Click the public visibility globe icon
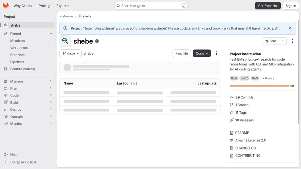This screenshot has width=301, height=169. coord(97,41)
